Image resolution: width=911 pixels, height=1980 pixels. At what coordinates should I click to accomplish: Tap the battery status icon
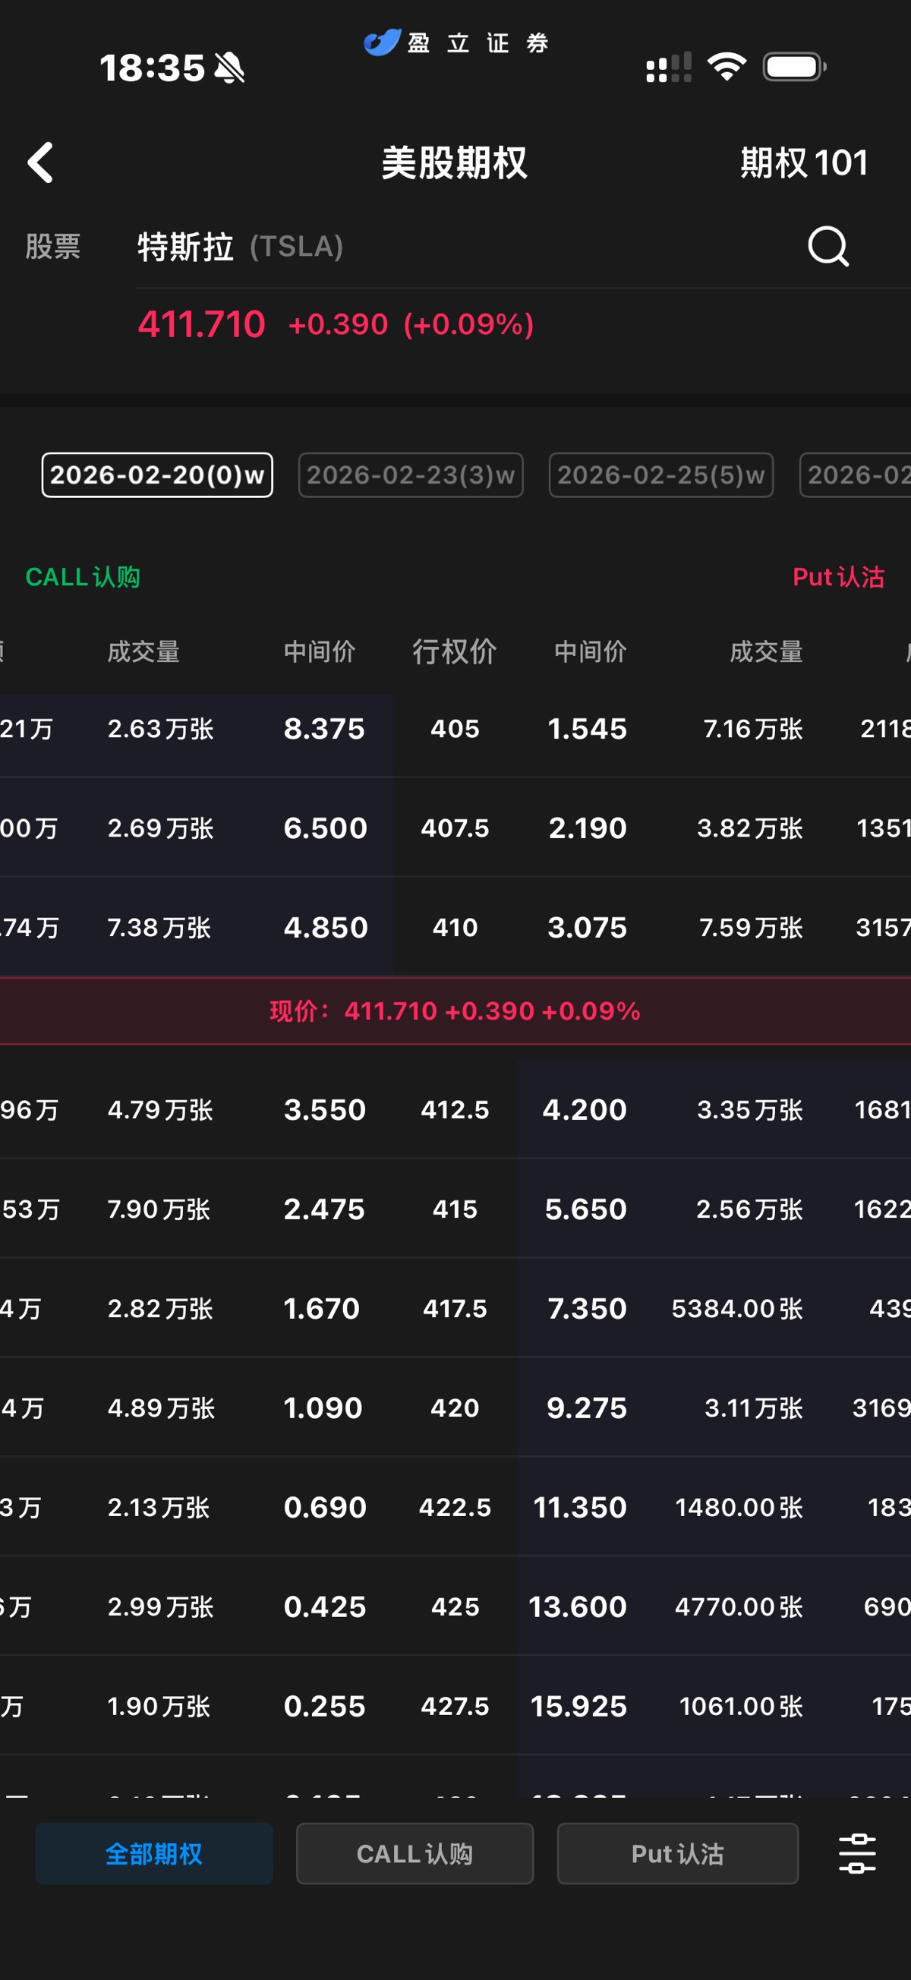(794, 67)
